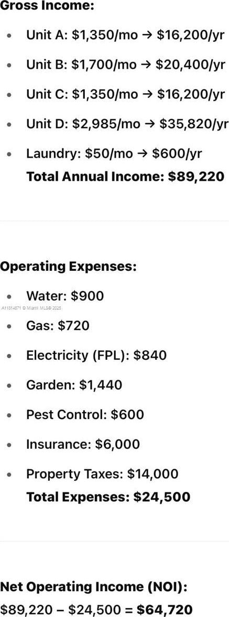This screenshot has height=617, width=229.
Task: Click Total Expenses $24,500
Action: pyautogui.click(x=108, y=497)
